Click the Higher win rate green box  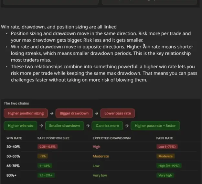20,126
